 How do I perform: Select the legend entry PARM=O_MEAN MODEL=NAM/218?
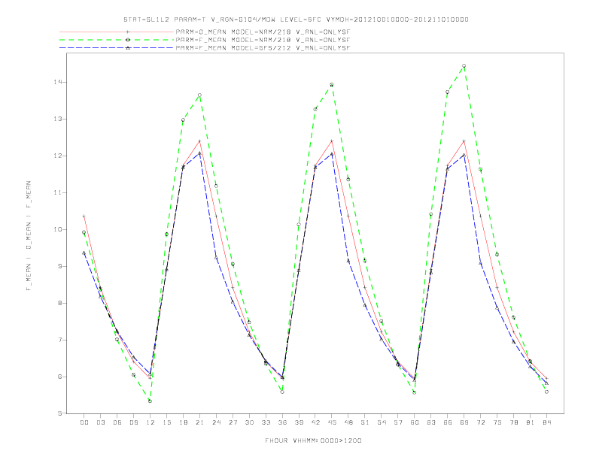point(263,32)
